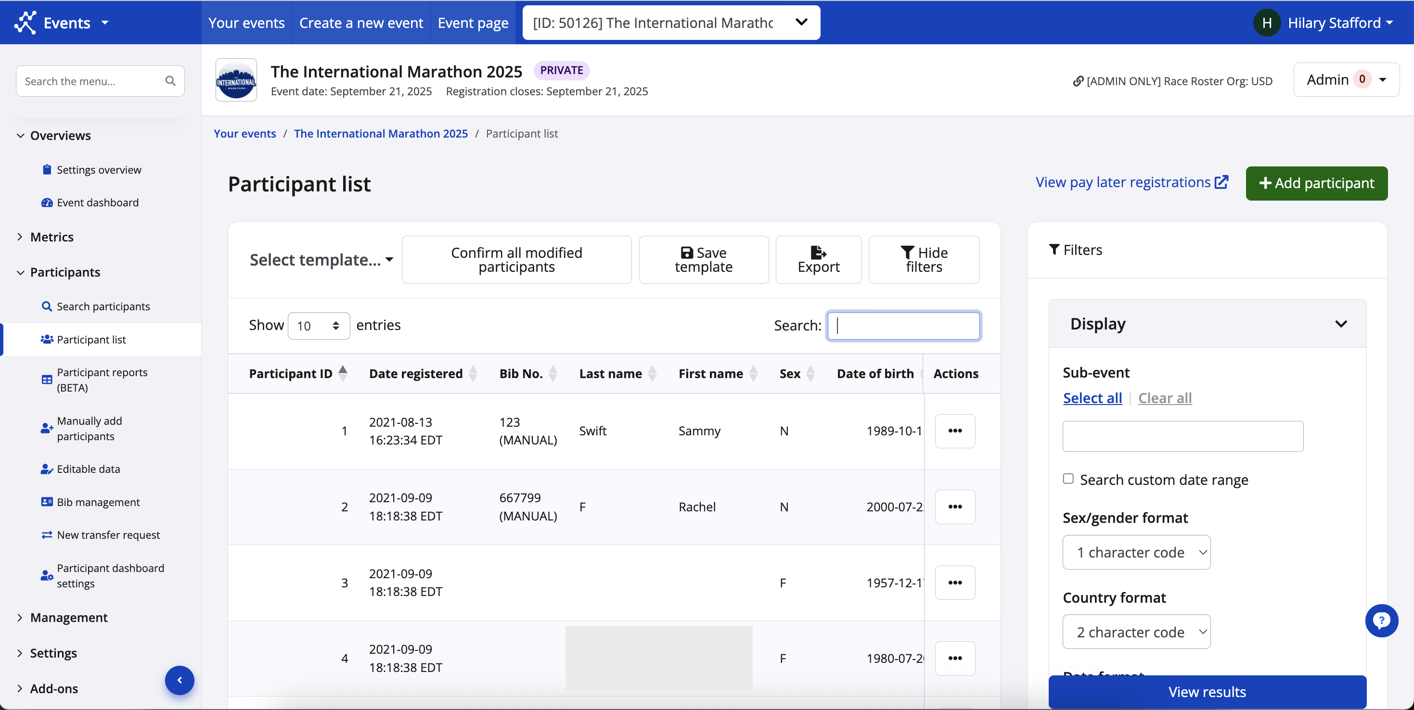Click the Bib management card icon
1414x710 pixels.
pos(47,502)
